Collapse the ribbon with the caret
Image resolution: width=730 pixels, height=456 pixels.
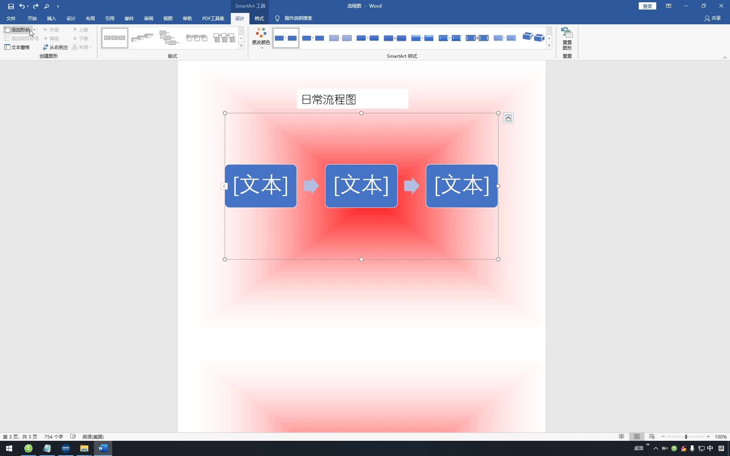click(725, 57)
